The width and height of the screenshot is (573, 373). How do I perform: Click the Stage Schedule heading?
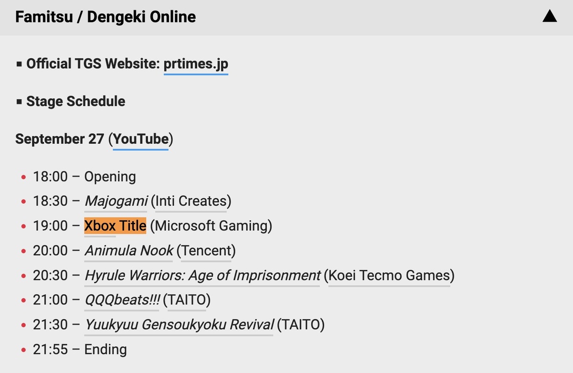point(76,101)
